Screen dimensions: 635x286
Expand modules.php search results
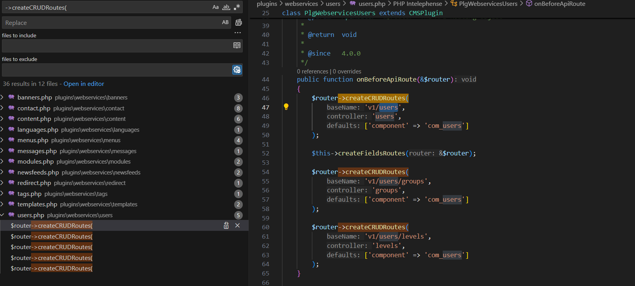click(2, 161)
